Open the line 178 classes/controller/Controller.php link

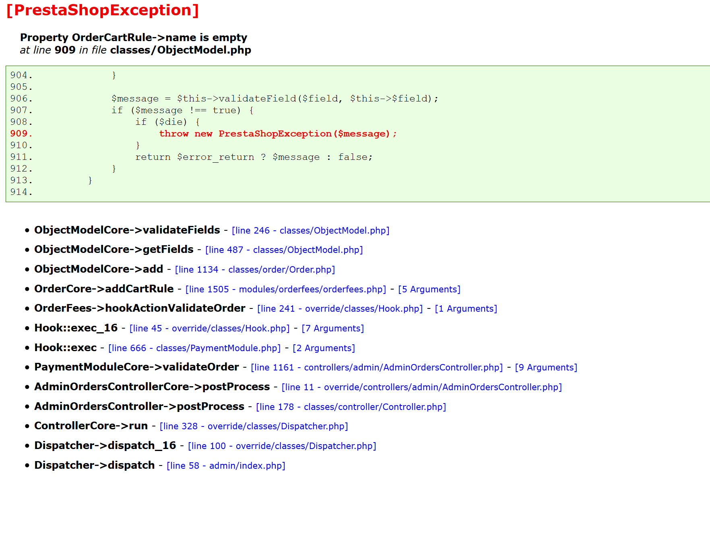click(351, 407)
